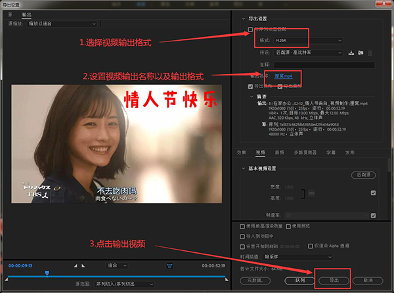Click the import preset icon
Viewport: 394px width, 293px height.
(361, 53)
